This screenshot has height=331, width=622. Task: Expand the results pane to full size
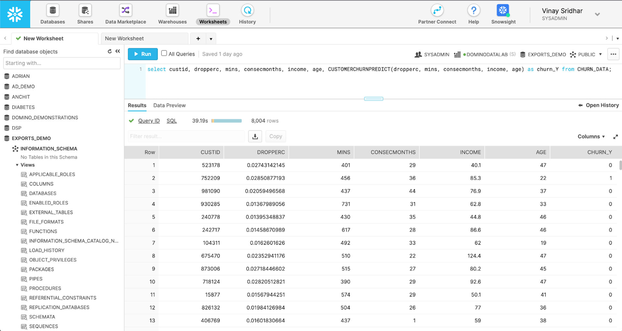point(616,137)
